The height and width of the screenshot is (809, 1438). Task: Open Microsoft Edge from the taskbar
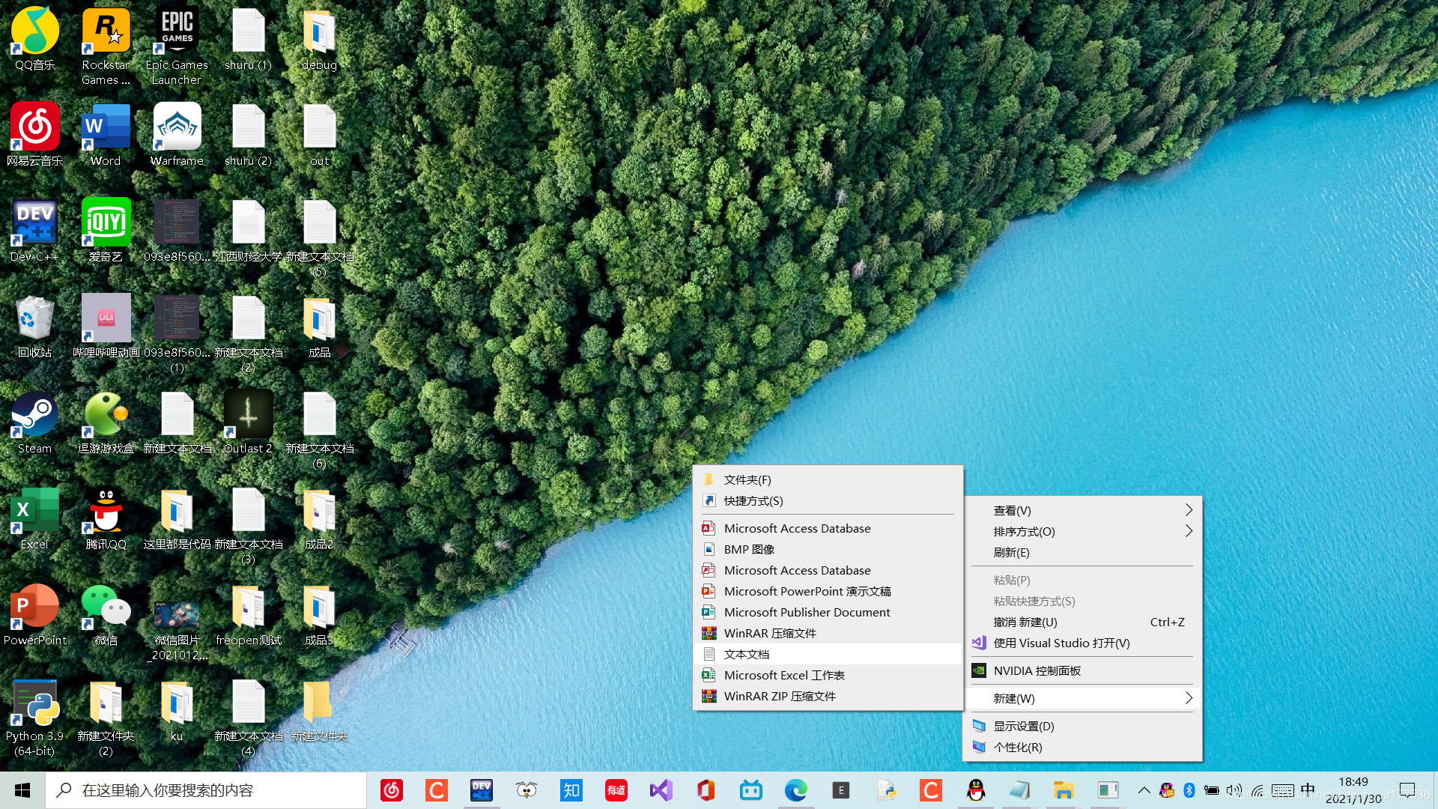pyautogui.click(x=795, y=790)
